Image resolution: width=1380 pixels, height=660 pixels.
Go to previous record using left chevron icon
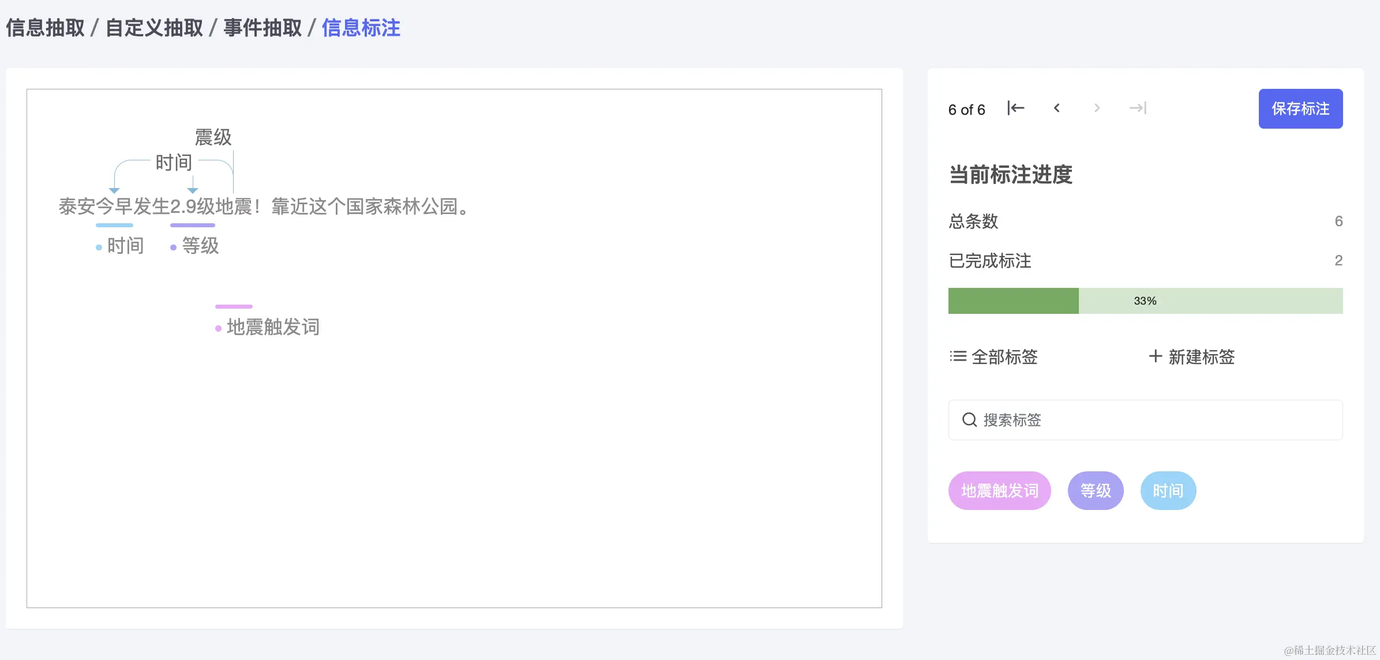[1057, 108]
